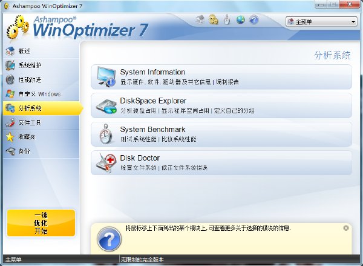363x266 pixels.
Task: Select 文件工具 in the sidebar menu
Action: 41,122
